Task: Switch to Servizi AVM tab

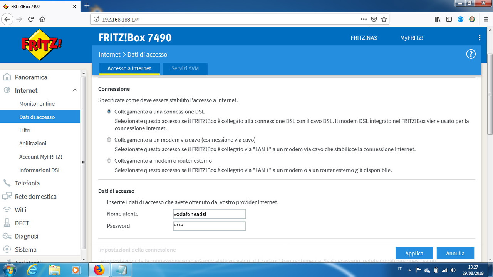Action: [x=185, y=68]
